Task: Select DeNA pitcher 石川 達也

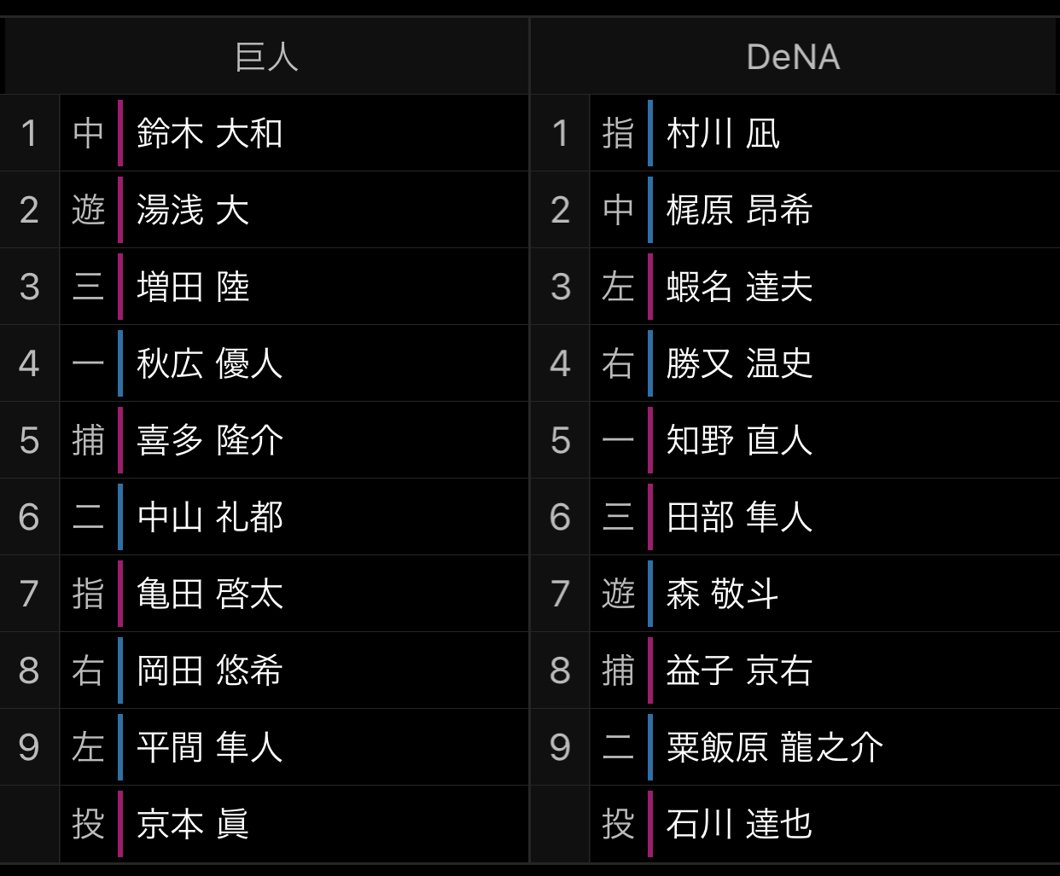Action: (x=739, y=825)
